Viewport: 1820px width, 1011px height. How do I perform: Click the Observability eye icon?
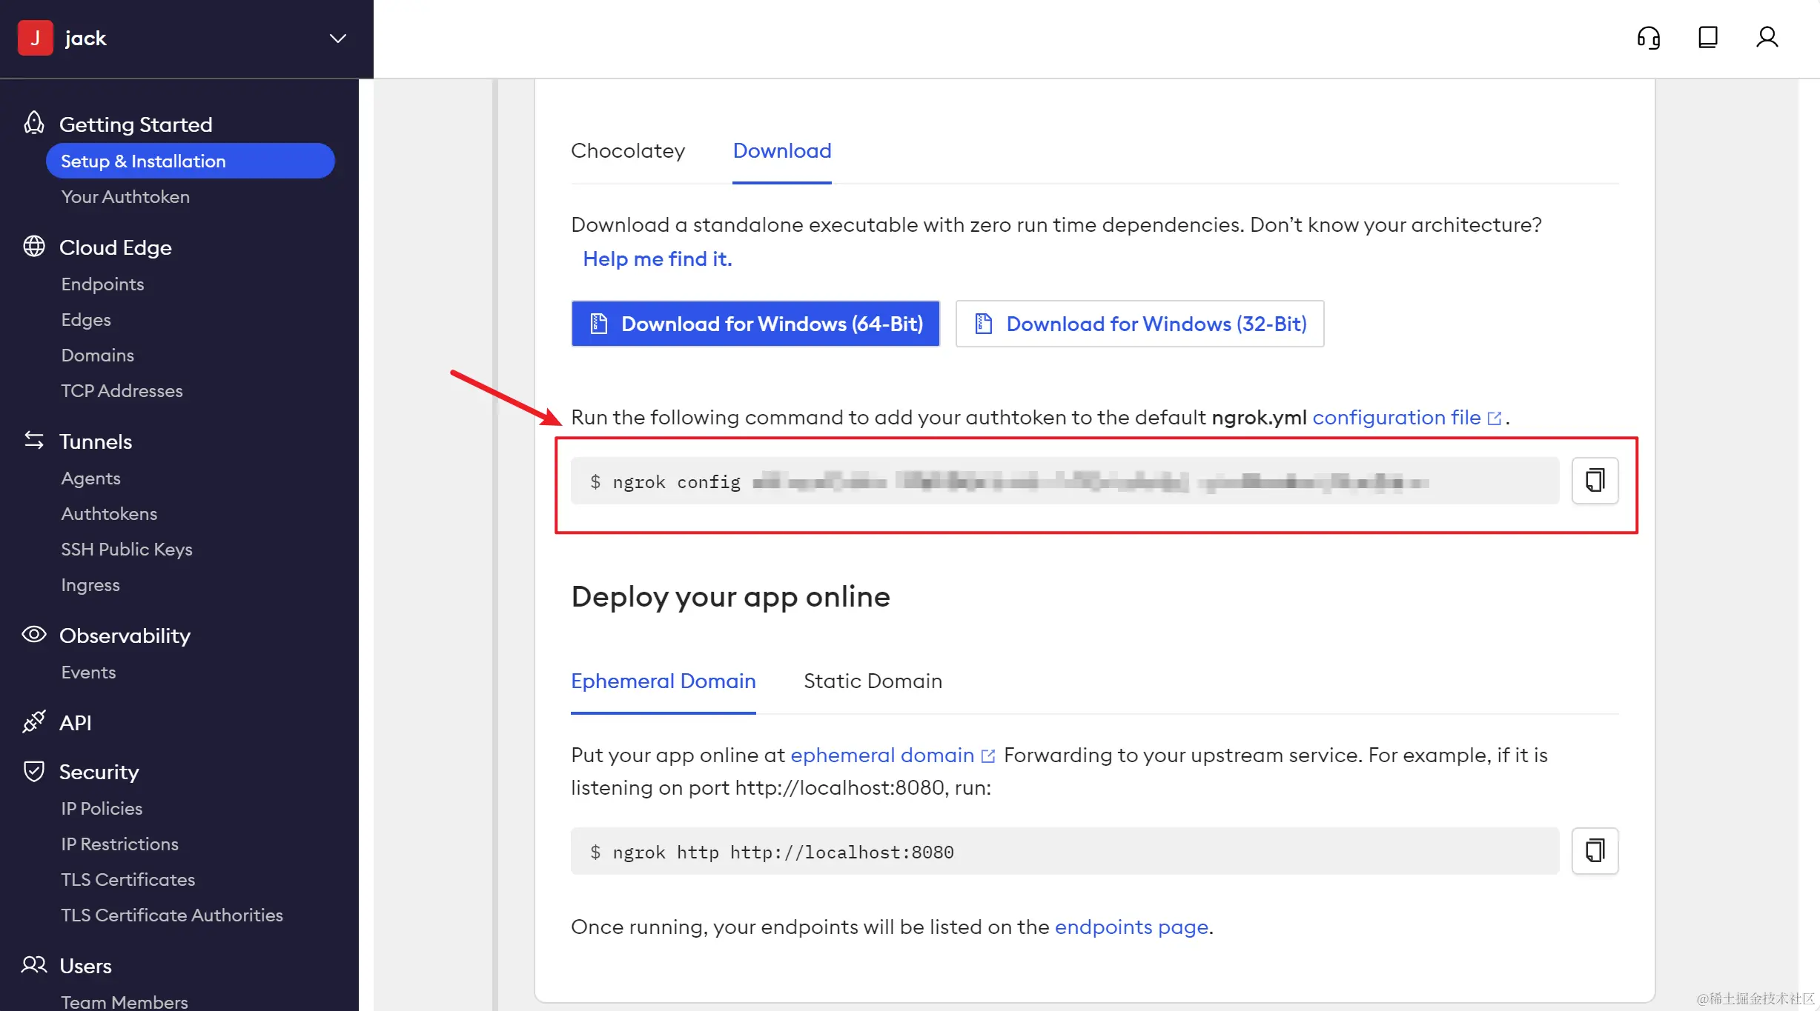pos(34,635)
